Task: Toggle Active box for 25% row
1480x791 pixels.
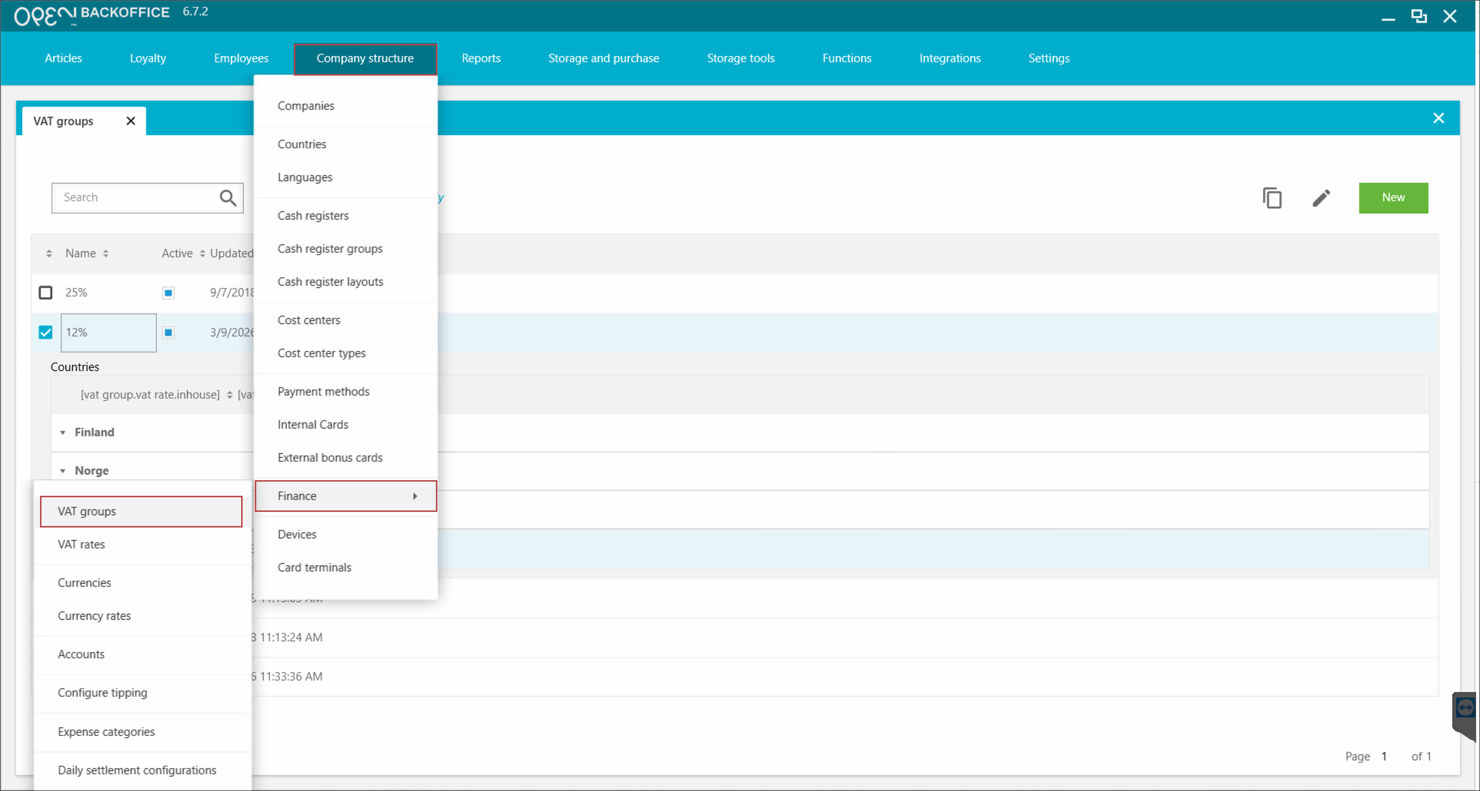Action: click(168, 293)
